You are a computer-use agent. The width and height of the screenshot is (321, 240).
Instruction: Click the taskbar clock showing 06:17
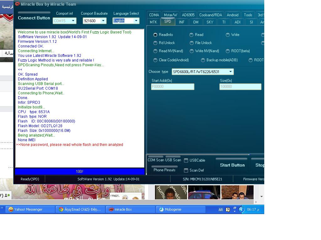pos(253,210)
